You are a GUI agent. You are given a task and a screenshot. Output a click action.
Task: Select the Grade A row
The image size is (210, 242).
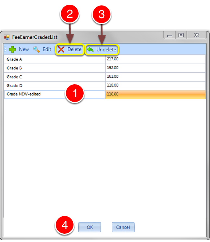coord(105,59)
